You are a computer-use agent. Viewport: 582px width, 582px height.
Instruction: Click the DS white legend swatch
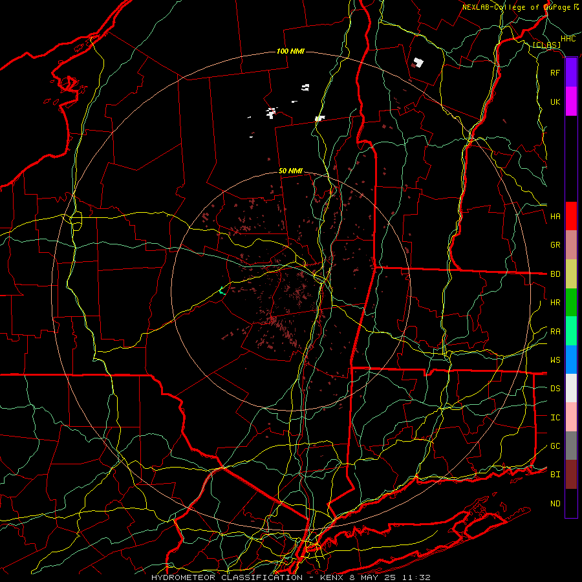click(x=571, y=388)
